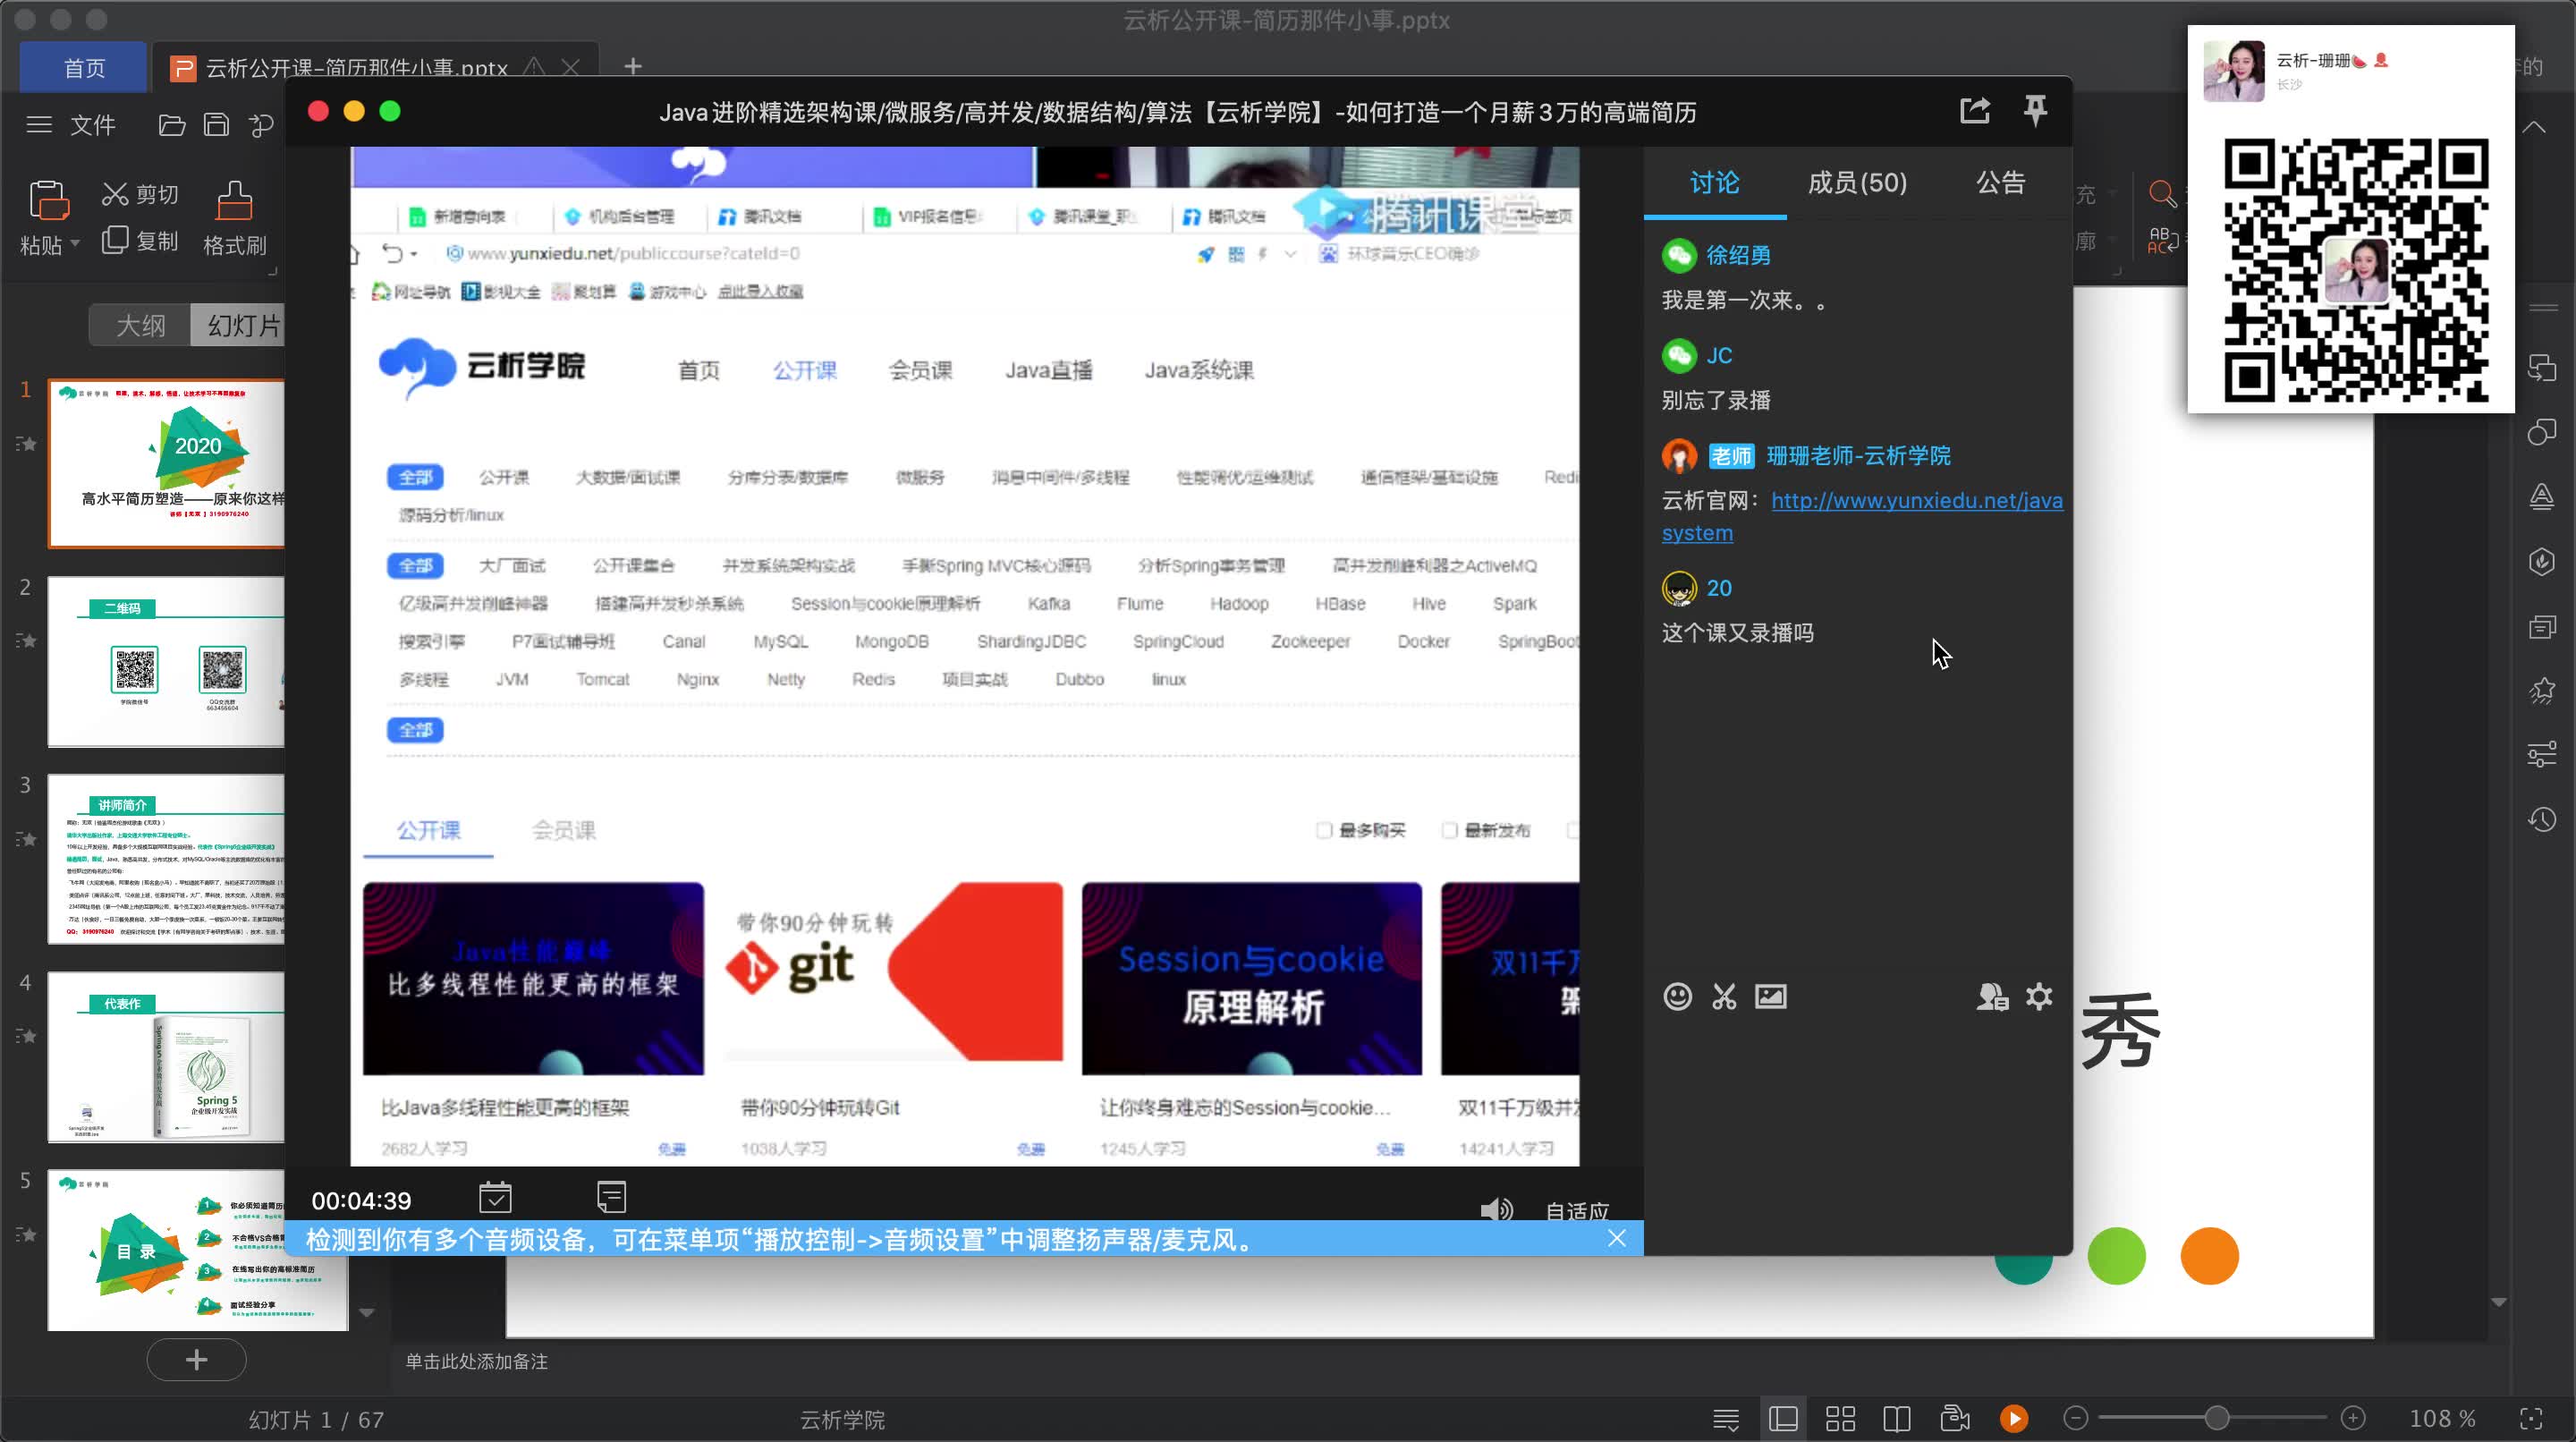The height and width of the screenshot is (1442, 2576).
Task: Click the notes field 单击此处添加备注
Action: coord(476,1361)
